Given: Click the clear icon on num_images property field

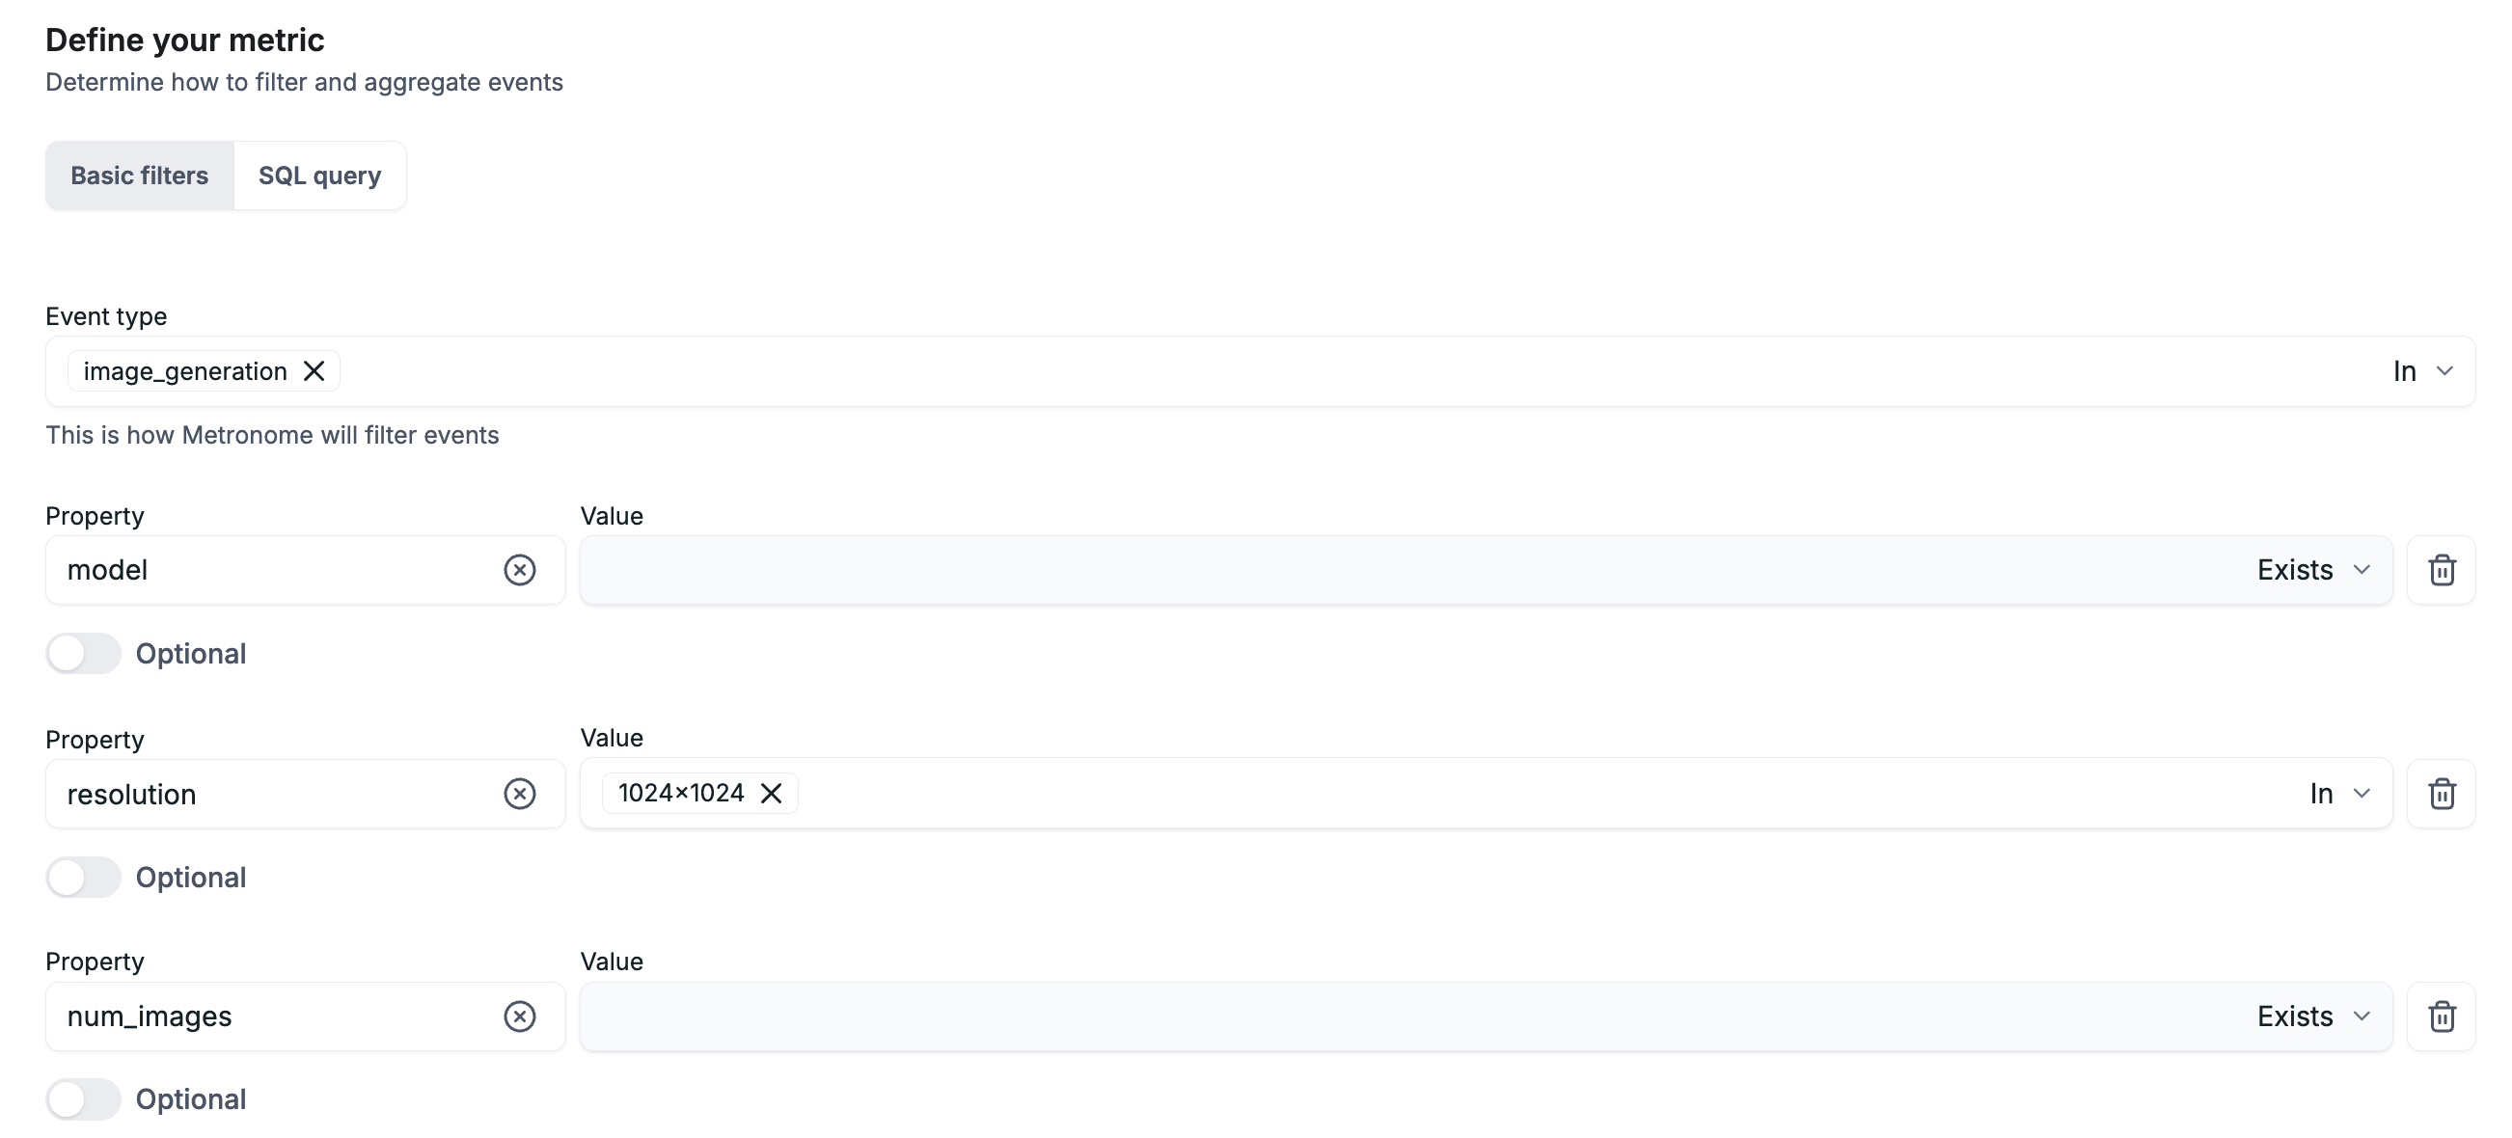Looking at the screenshot, I should [x=521, y=1015].
